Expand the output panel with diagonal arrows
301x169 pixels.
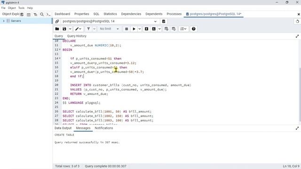pos(297,128)
